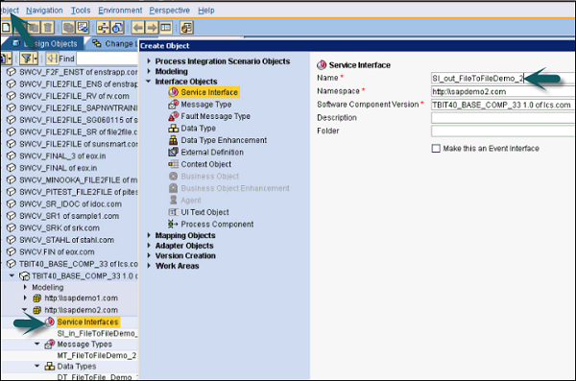Open the Help menu
The image size is (576, 381).
(206, 11)
